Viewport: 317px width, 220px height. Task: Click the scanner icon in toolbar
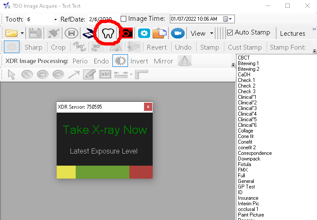[89, 33]
